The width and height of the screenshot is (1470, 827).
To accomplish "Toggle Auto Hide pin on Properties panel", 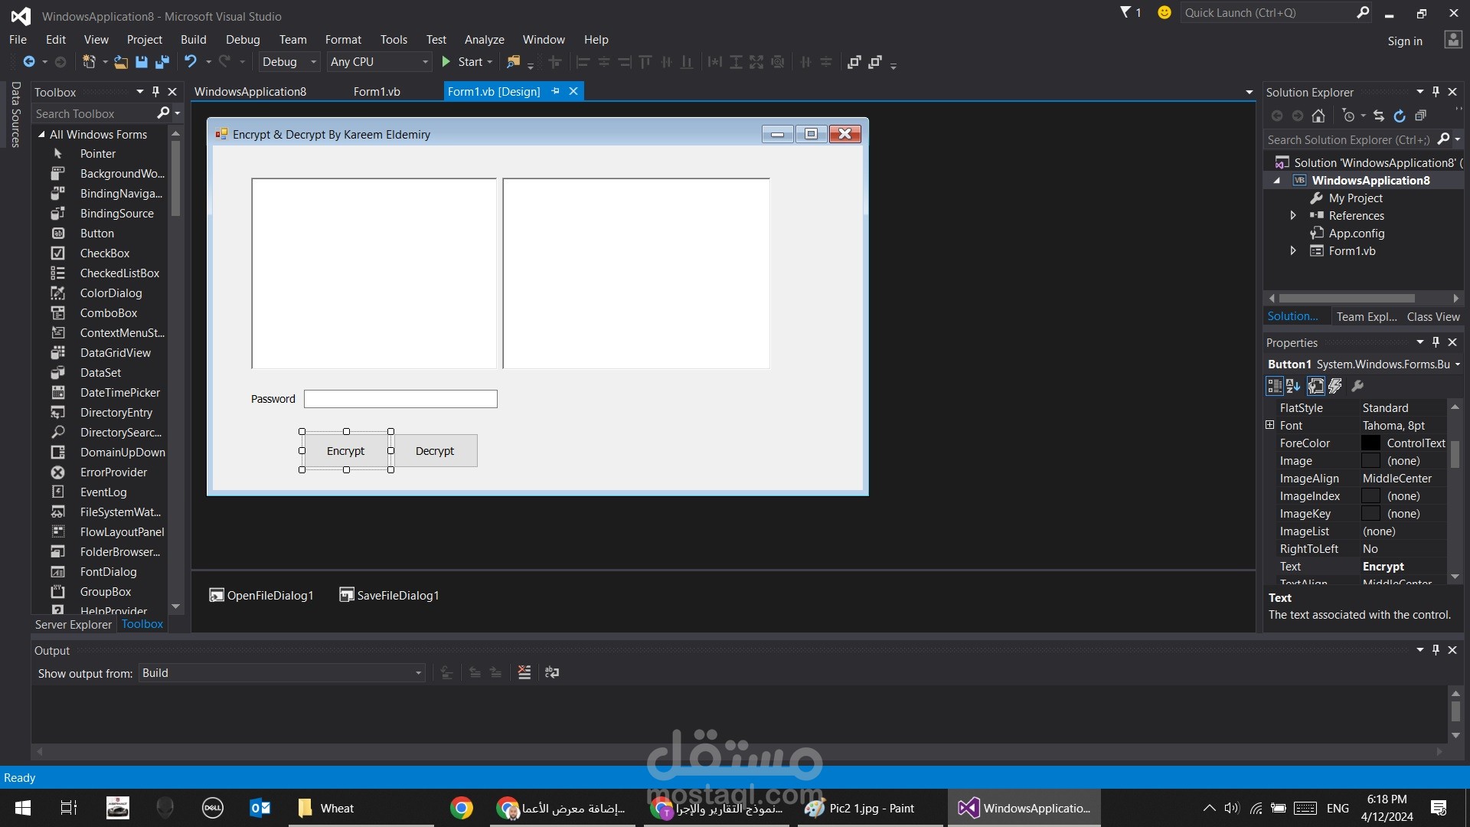I will (1436, 342).
